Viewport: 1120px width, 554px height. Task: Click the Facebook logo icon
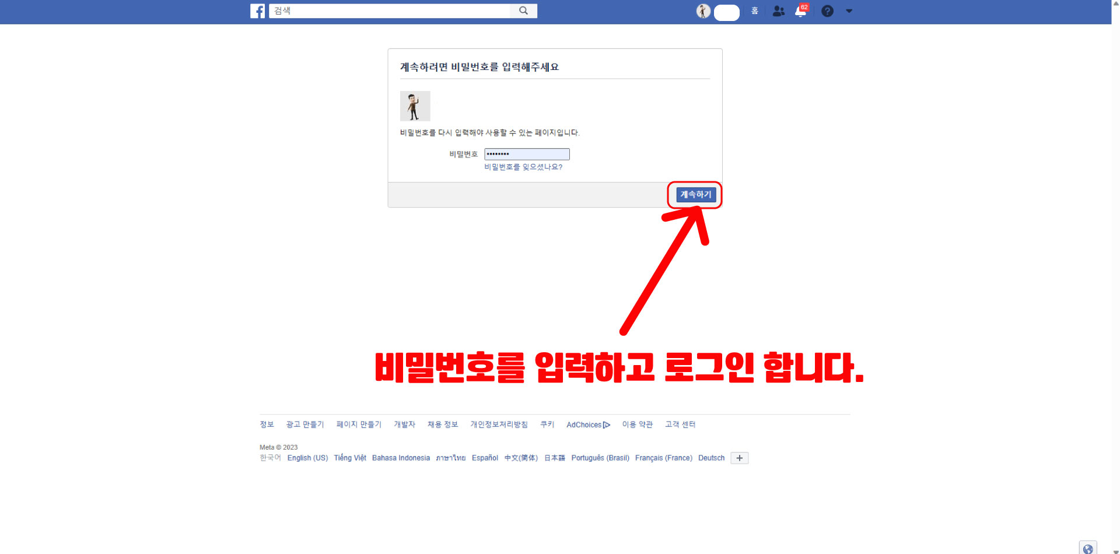258,10
